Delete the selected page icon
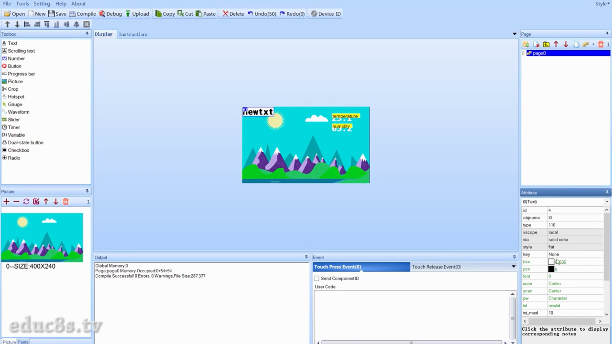This screenshot has height=344, width=612. [x=536, y=44]
